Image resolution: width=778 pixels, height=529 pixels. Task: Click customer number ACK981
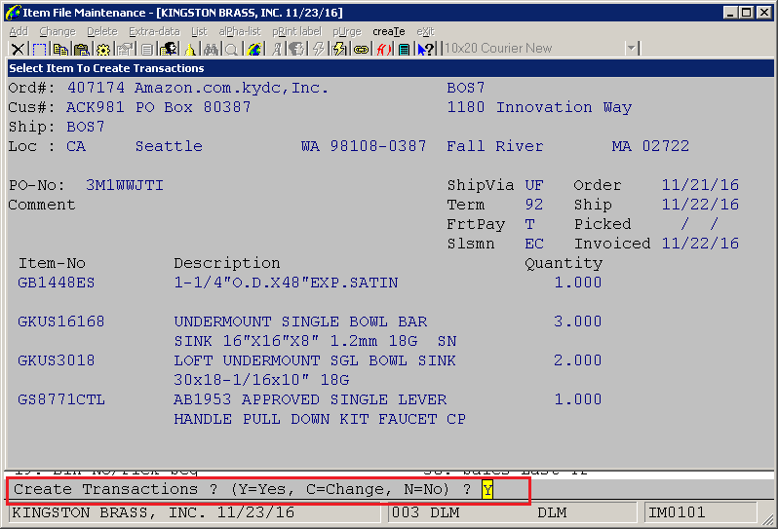tap(96, 107)
